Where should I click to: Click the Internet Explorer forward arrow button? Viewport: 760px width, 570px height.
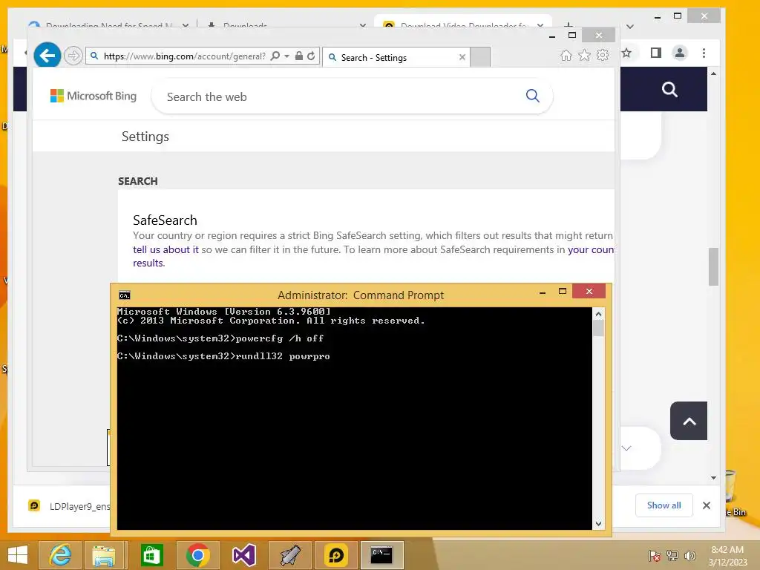pyautogui.click(x=73, y=56)
